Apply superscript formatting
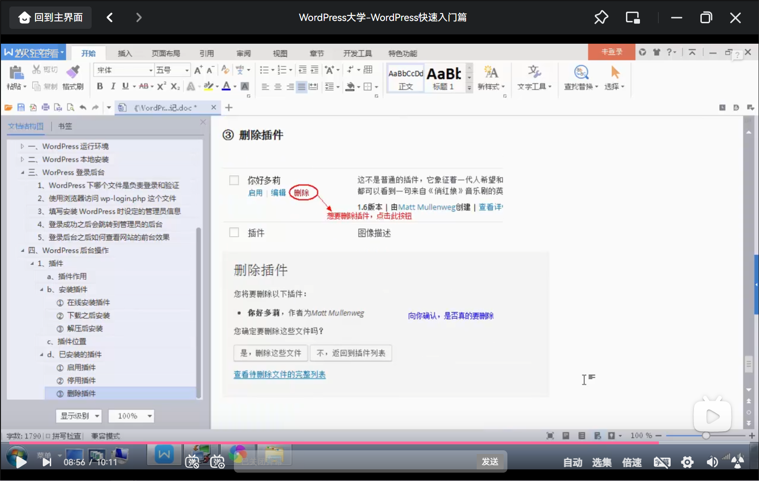The height and width of the screenshot is (481, 759). point(161,86)
